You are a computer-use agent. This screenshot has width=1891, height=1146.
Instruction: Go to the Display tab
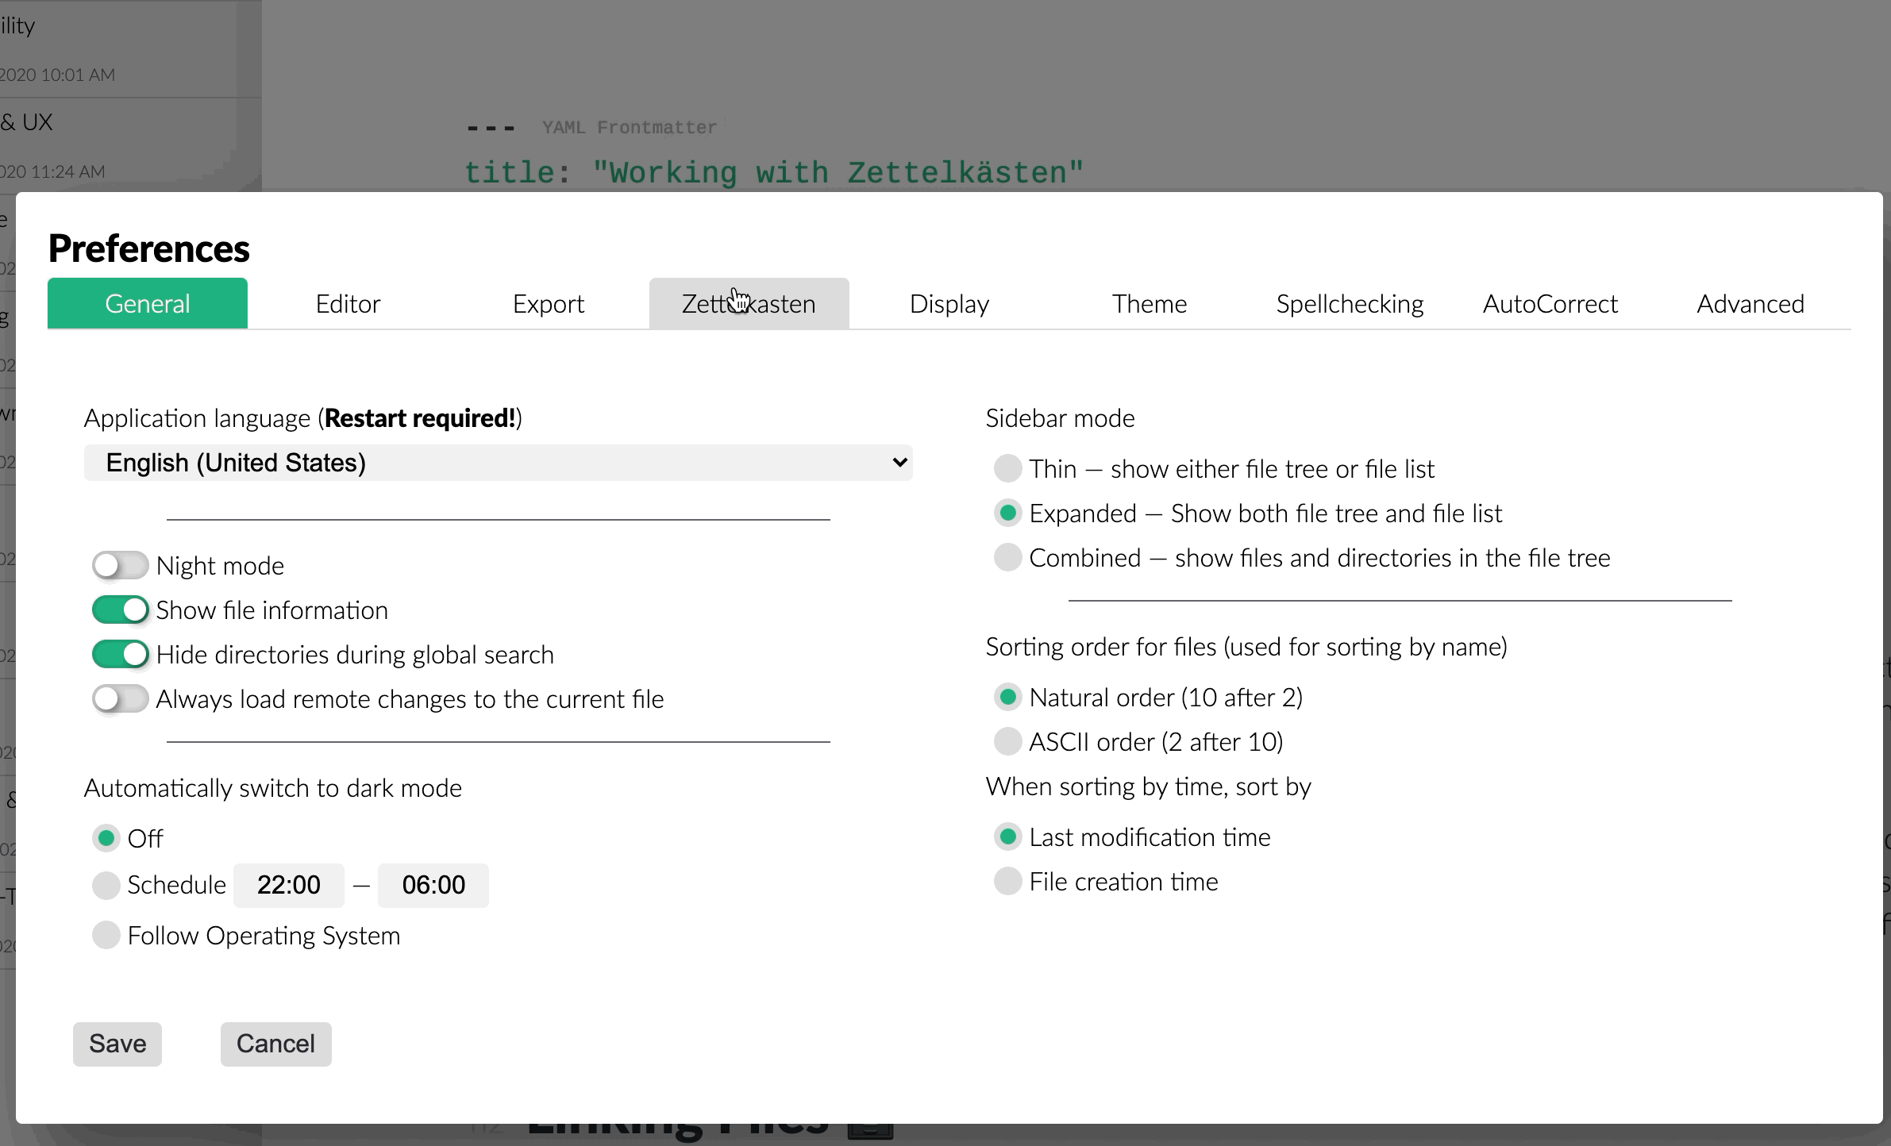(949, 303)
